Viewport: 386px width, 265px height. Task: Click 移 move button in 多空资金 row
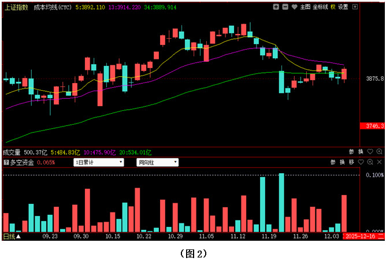click(x=351, y=162)
